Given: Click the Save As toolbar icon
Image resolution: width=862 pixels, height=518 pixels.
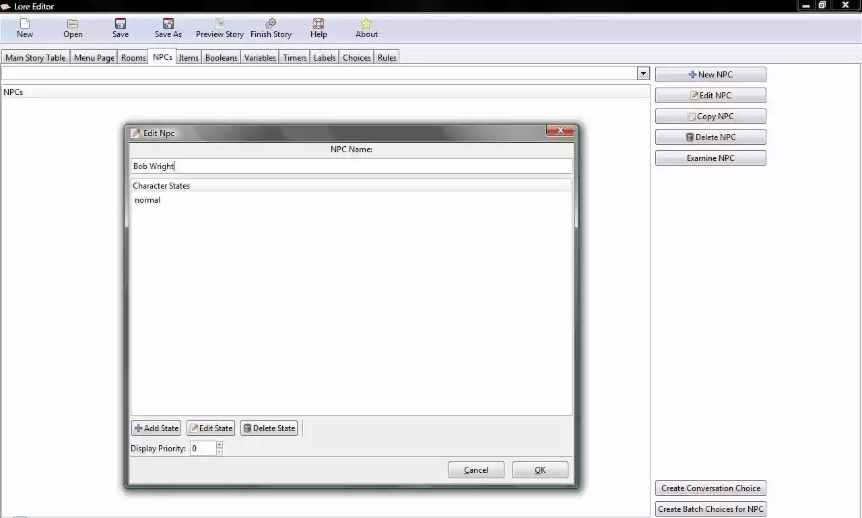Looking at the screenshot, I should click(167, 23).
